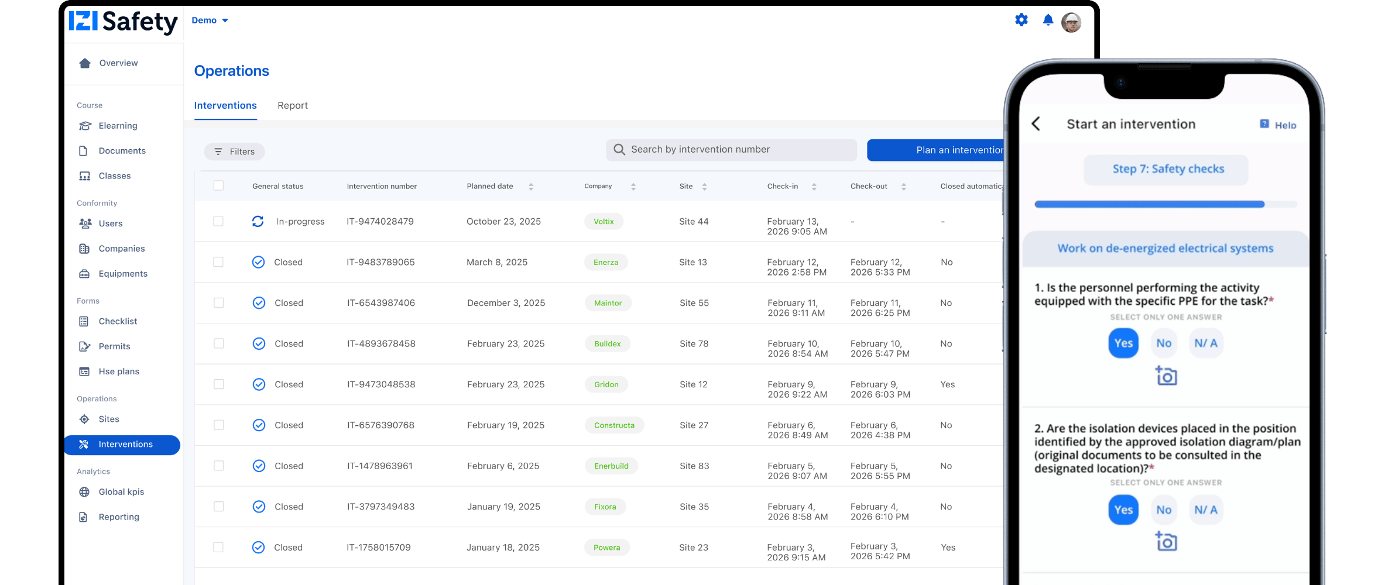The image size is (1385, 585).
Task: Select the checkbox for IT-9474028479 row
Action: pos(218,221)
